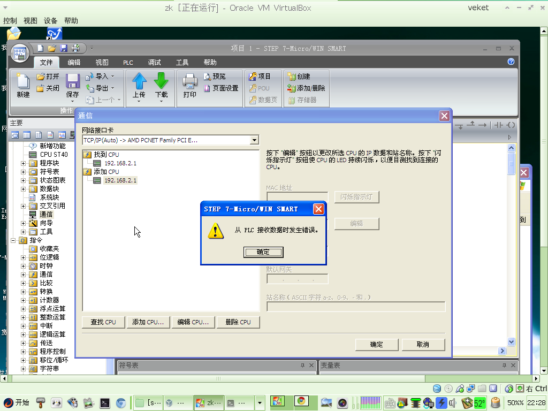Expand the 数据块 tree node
The image size is (548, 411).
[x=23, y=189]
